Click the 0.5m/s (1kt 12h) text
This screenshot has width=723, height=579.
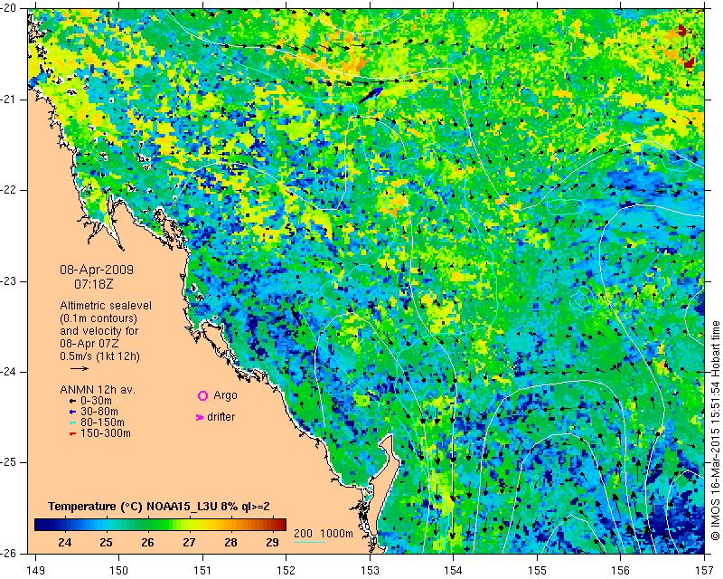[99, 356]
